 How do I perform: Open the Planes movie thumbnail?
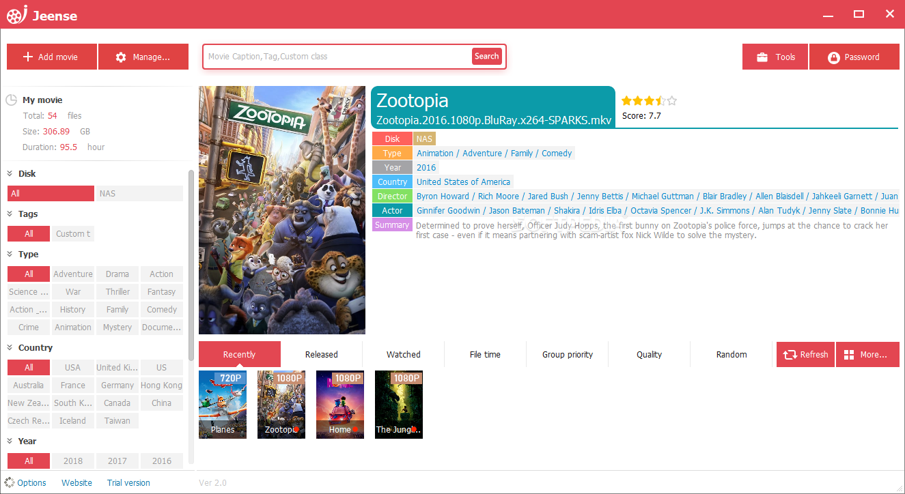223,405
